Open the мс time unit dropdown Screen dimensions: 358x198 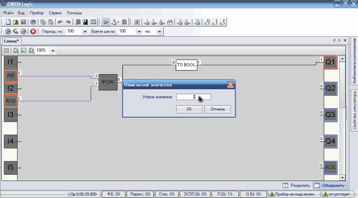click(159, 31)
